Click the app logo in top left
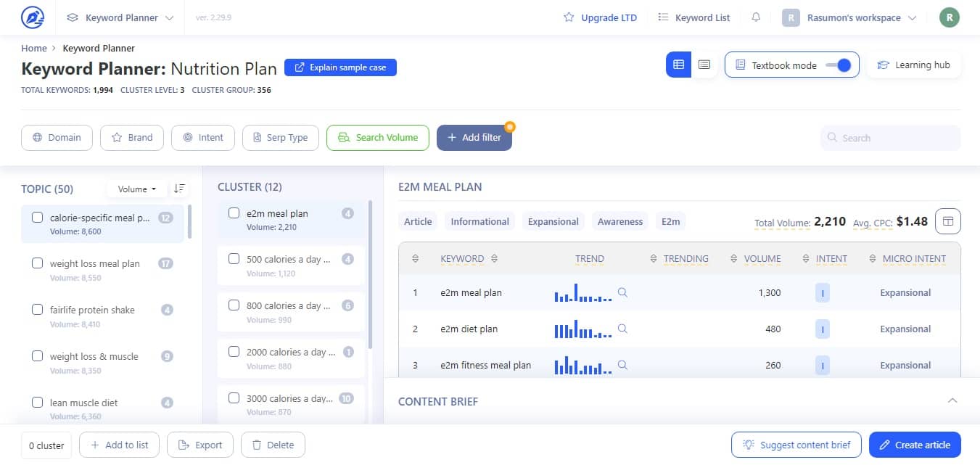The image size is (980, 465). [x=33, y=17]
